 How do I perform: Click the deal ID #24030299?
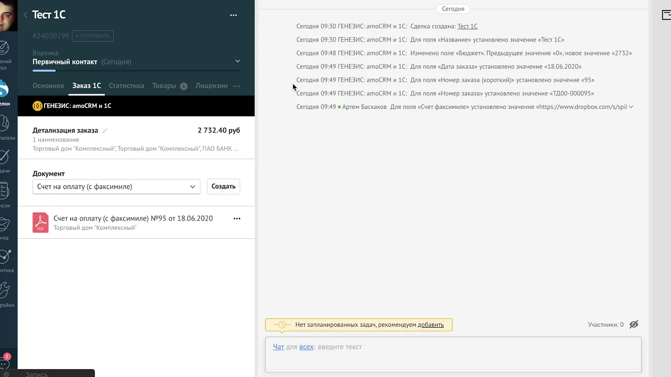coord(51,36)
